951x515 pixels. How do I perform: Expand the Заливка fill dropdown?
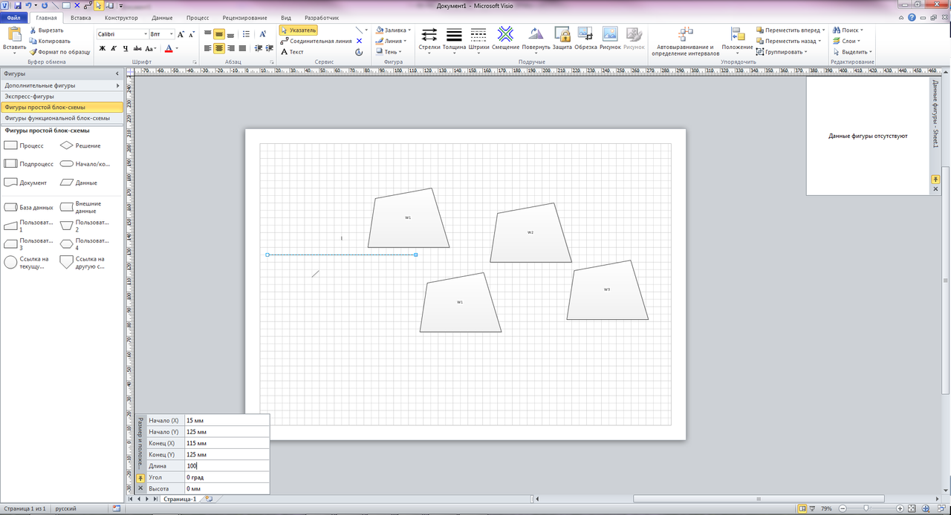[409, 30]
